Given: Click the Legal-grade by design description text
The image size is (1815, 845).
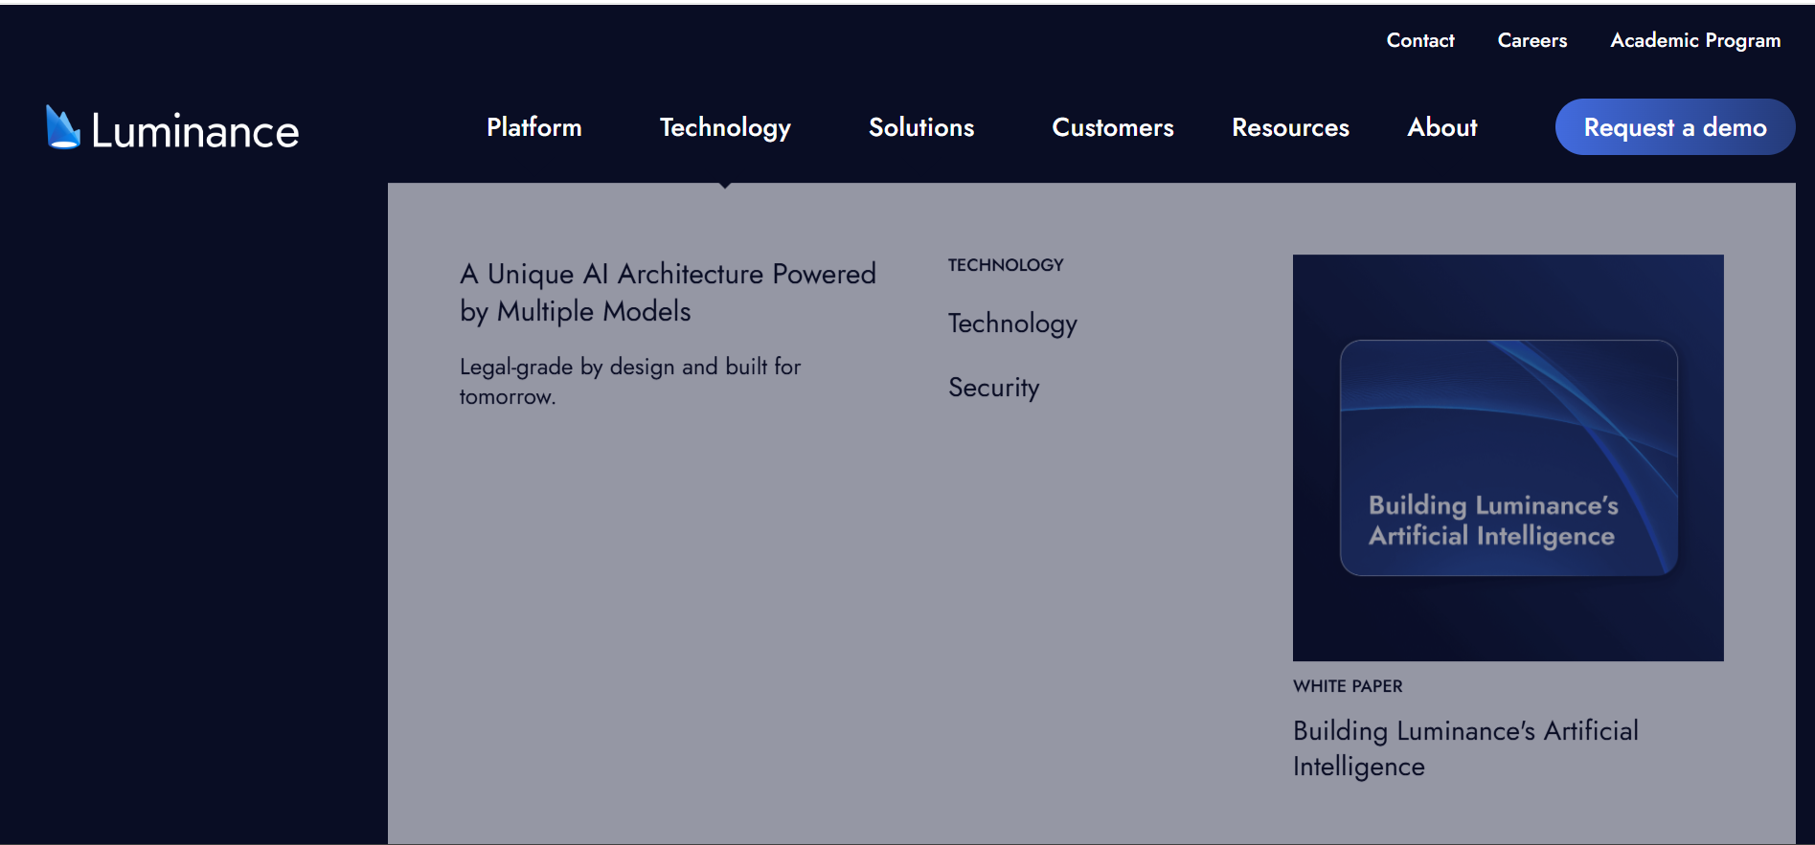Looking at the screenshot, I should (629, 381).
